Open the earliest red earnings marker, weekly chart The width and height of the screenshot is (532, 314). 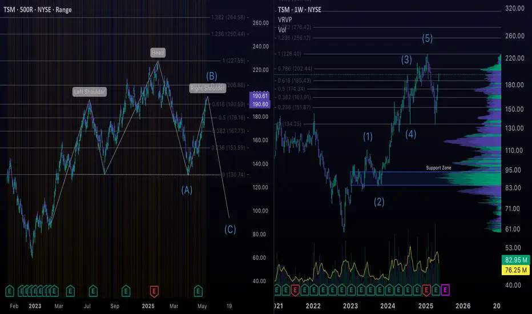pyautogui.click(x=295, y=290)
